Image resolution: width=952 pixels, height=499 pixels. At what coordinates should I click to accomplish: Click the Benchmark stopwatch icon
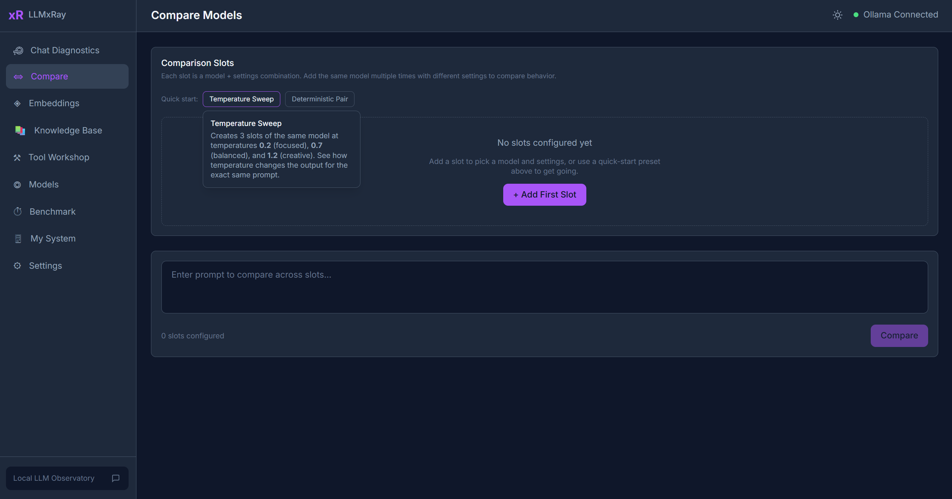click(18, 212)
